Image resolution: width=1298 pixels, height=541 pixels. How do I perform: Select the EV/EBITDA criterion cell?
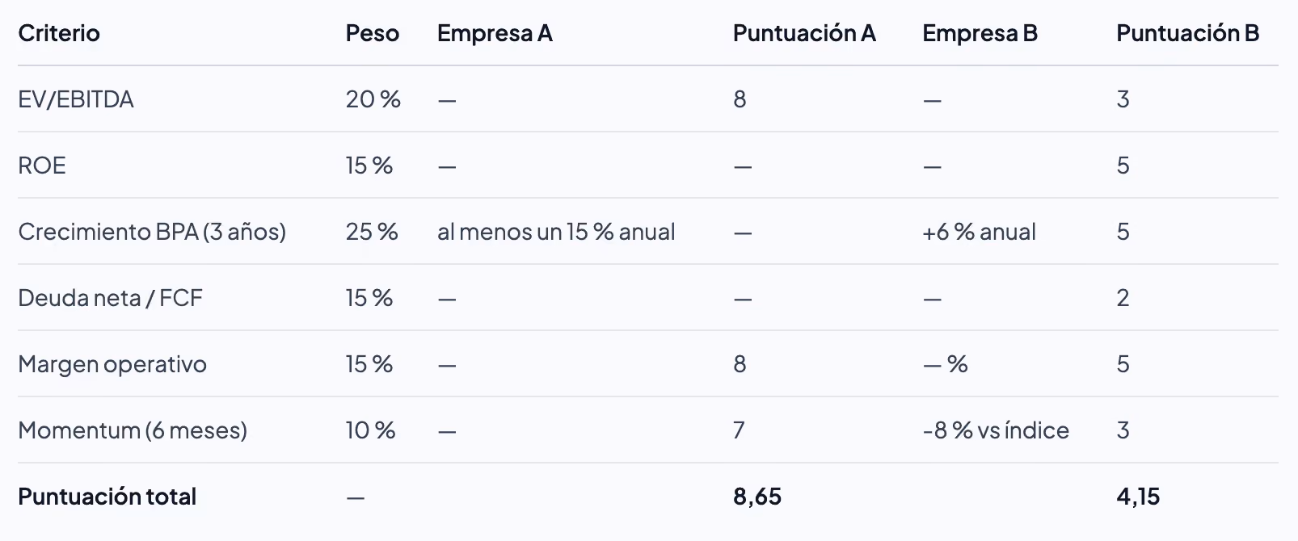(76, 99)
